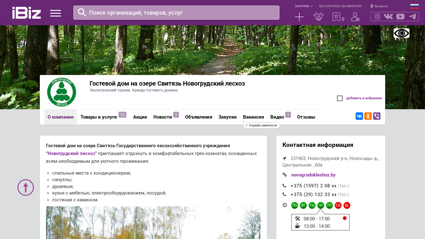Expand the Закупки dropdown
Viewport: 425px width, 239px height.
[x=304, y=6]
